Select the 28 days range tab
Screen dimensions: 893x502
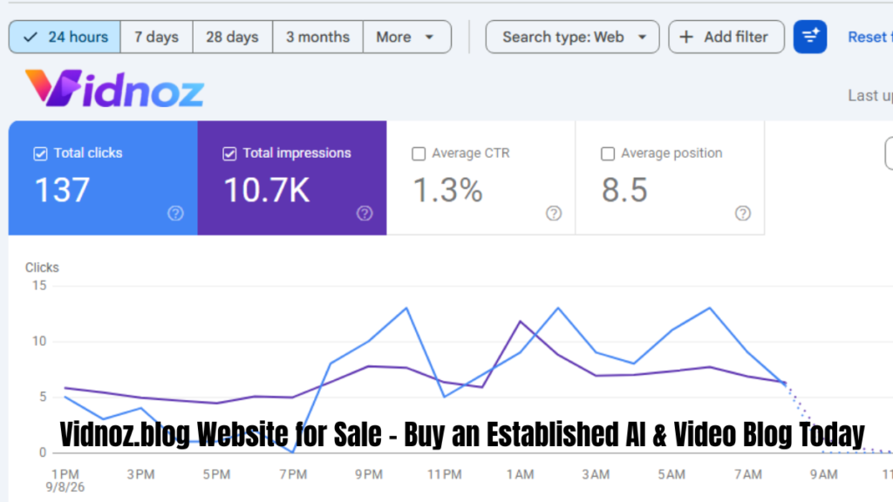[x=232, y=37]
